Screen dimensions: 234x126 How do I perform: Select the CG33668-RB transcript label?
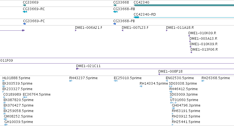124,9
